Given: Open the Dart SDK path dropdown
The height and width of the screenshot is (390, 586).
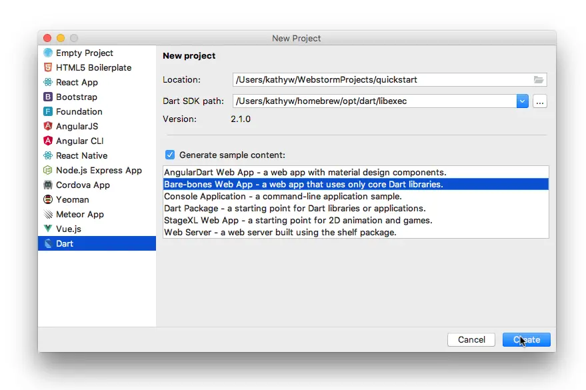Looking at the screenshot, I should [x=522, y=101].
